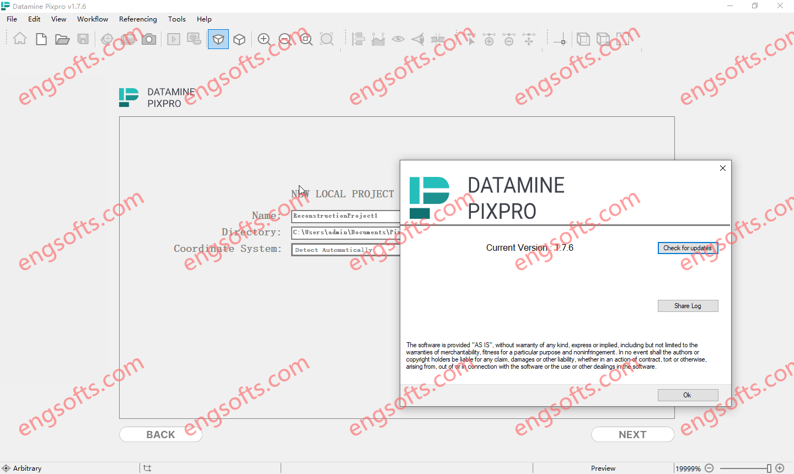Click the dashed crosshair marker icon
This screenshot has height=474, width=794.
pos(561,40)
